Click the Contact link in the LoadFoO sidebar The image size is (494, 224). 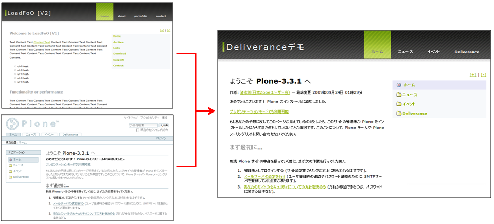point(118,65)
